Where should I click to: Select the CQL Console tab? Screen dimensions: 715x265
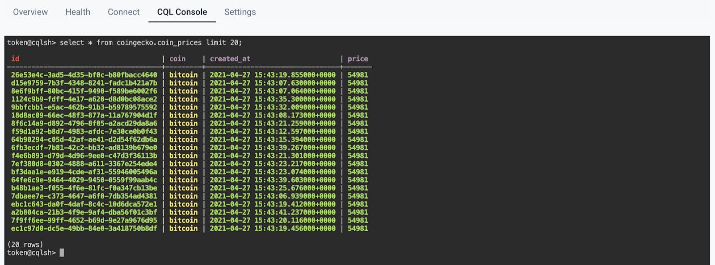click(x=182, y=12)
